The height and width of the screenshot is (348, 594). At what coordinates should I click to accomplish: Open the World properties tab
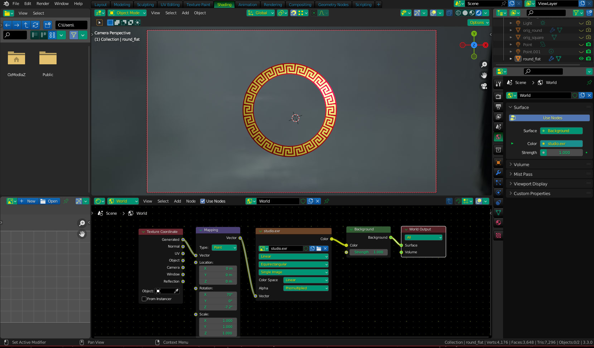(x=498, y=137)
